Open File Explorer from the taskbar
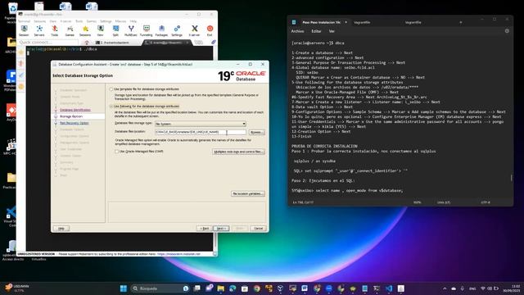The width and height of the screenshot is (524, 295). (x=220, y=288)
